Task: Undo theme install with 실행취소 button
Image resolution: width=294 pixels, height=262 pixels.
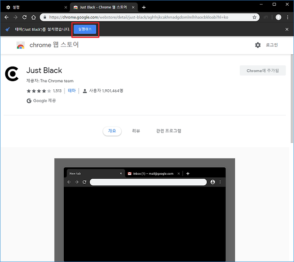Action: pyautogui.click(x=85, y=29)
